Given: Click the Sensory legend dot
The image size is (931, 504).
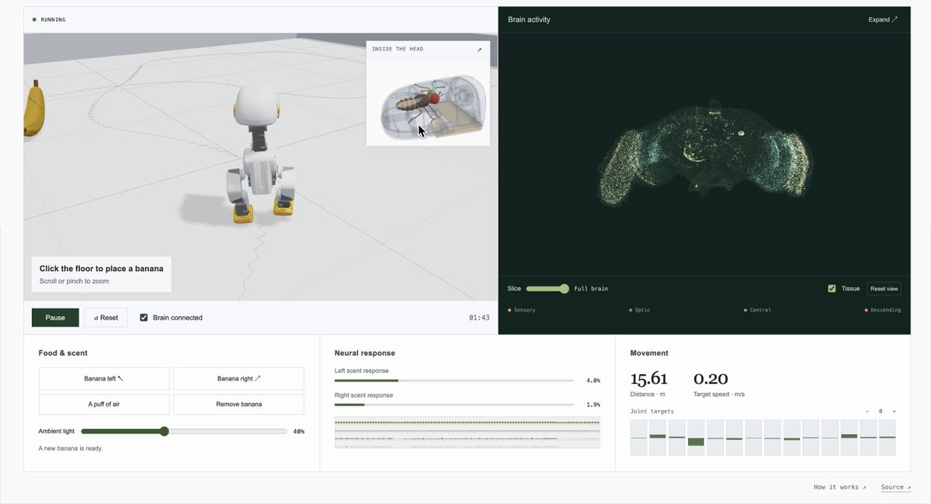Looking at the screenshot, I should click(509, 310).
